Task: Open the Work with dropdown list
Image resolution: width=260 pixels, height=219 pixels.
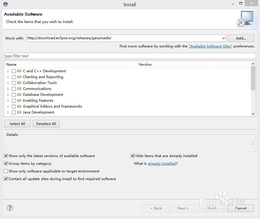Action: point(224,38)
